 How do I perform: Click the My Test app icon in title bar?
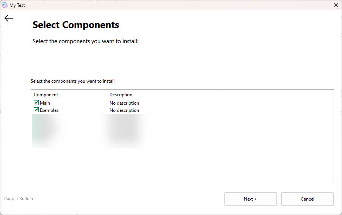click(x=5, y=5)
